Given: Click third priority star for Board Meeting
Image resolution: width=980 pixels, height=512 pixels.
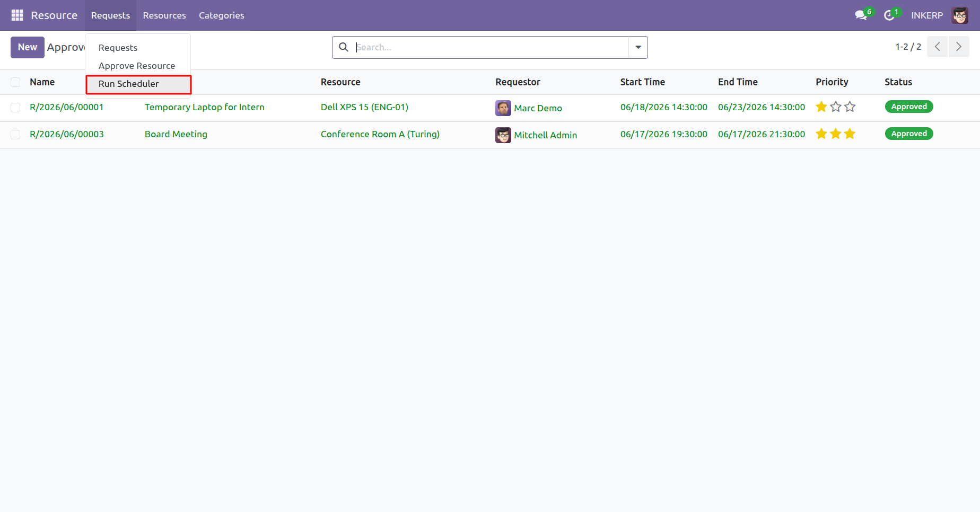Looking at the screenshot, I should pos(850,134).
